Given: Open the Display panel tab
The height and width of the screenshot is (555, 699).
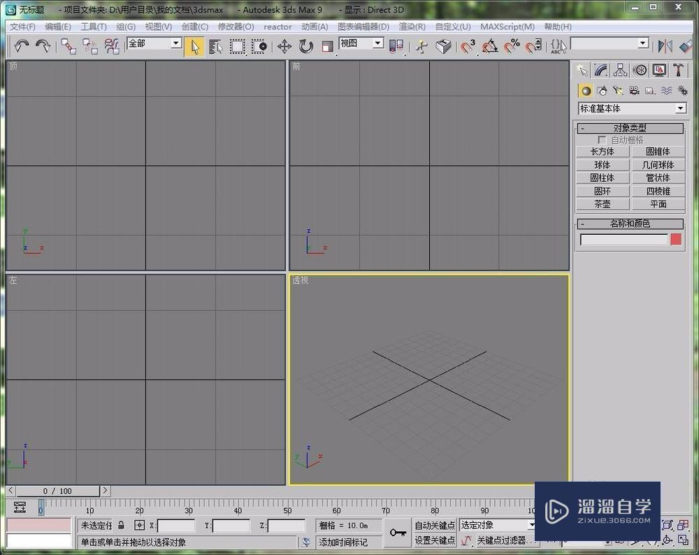Looking at the screenshot, I should click(x=659, y=70).
